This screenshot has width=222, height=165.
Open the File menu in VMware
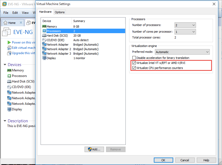[x=6, y=13]
